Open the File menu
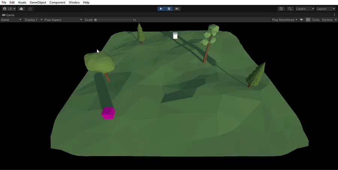Viewport: 338px width, 170px height. pos(4,2)
